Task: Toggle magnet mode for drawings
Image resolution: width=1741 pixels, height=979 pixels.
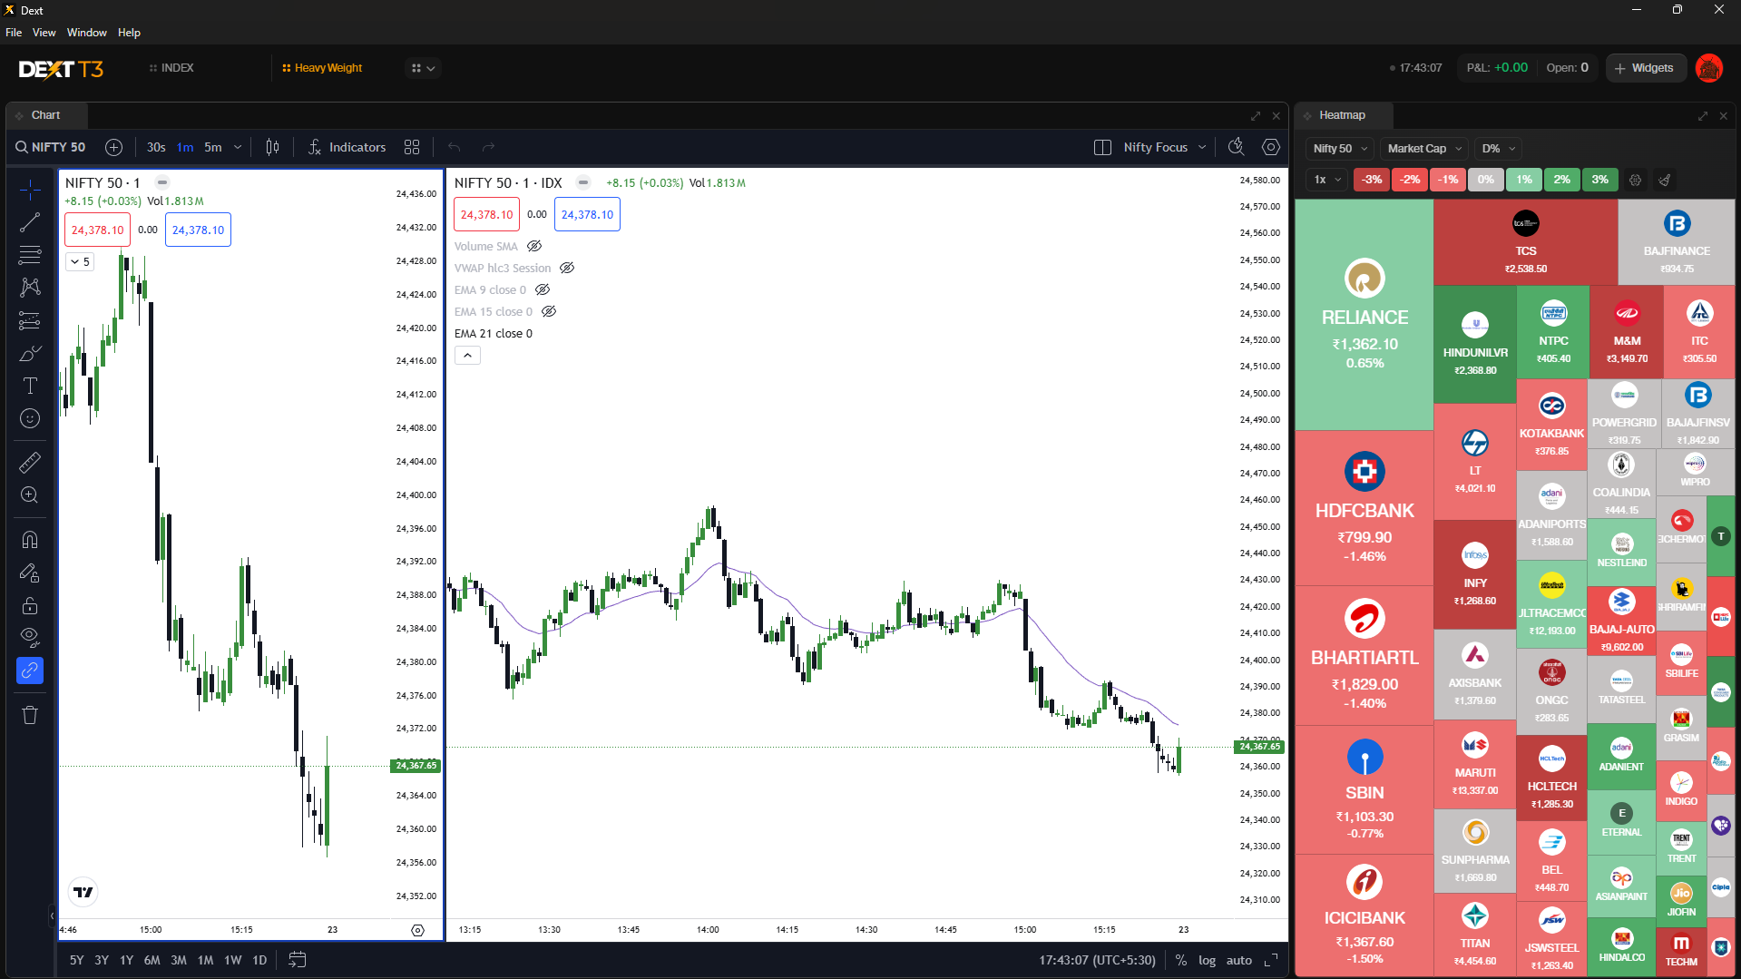Action: click(x=30, y=540)
